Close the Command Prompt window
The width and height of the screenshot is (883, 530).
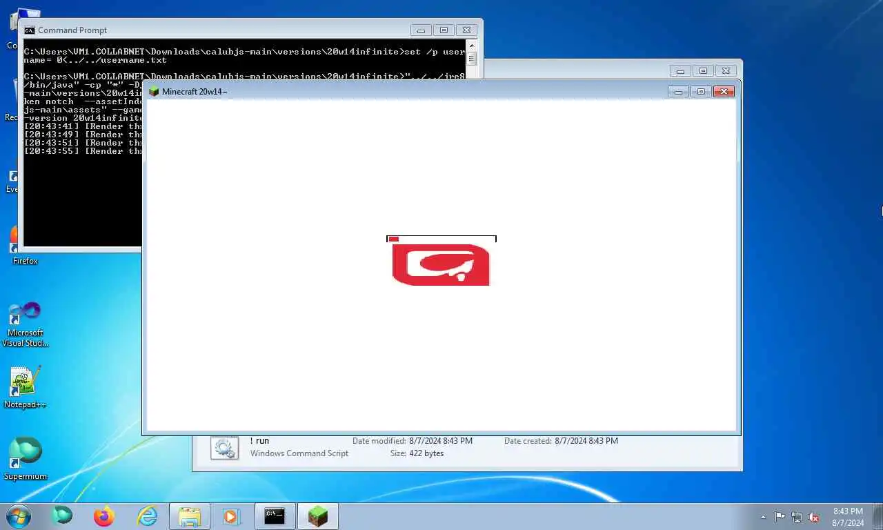[466, 30]
